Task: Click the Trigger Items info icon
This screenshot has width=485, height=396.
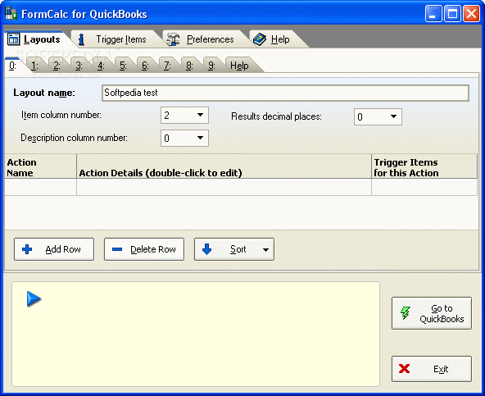Action: [x=81, y=39]
